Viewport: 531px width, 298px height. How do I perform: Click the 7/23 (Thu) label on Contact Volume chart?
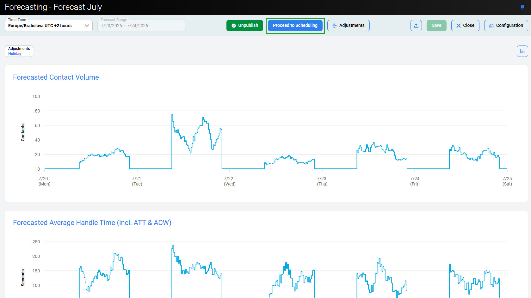pyautogui.click(x=322, y=181)
